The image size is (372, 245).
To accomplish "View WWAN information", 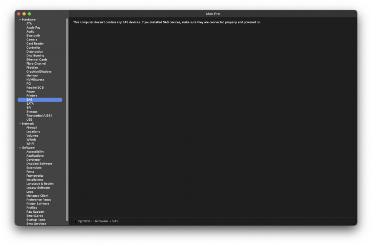I will (31, 140).
